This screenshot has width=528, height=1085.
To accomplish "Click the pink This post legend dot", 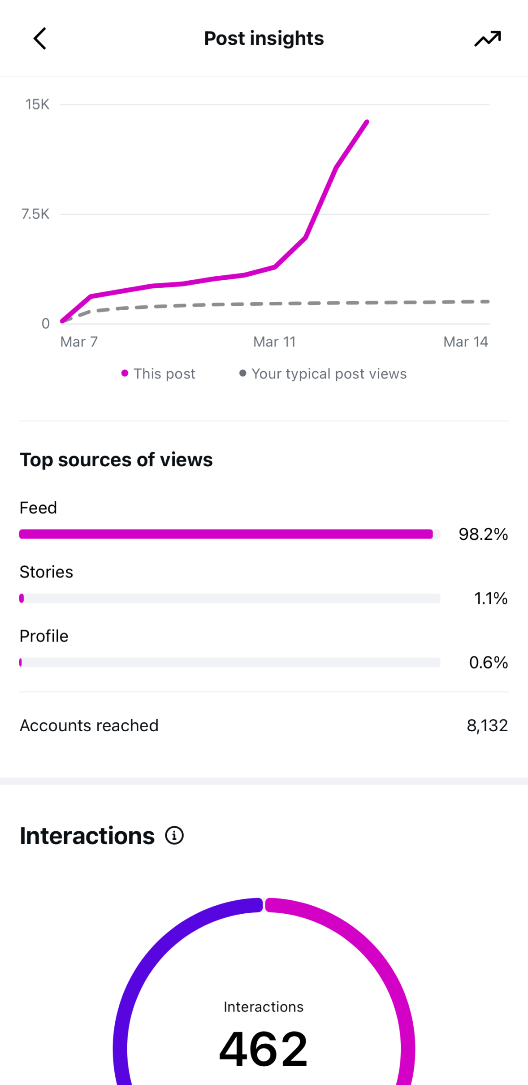I will click(x=125, y=373).
